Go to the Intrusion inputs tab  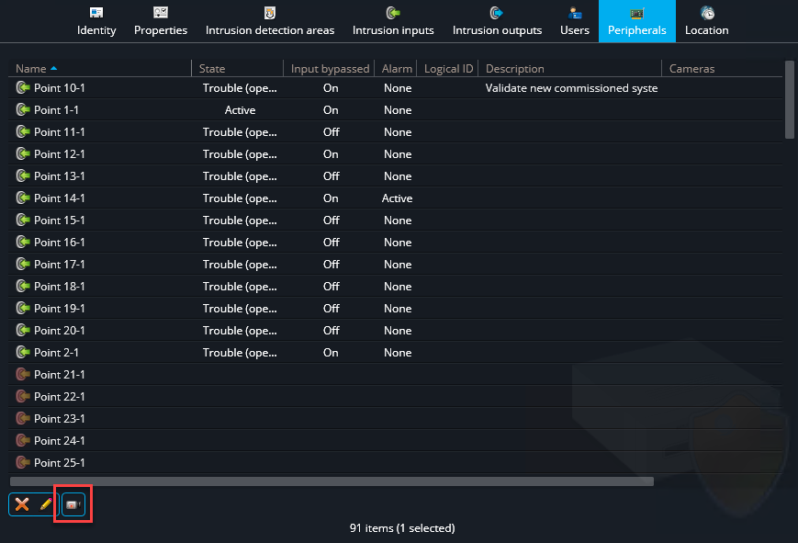(x=393, y=21)
